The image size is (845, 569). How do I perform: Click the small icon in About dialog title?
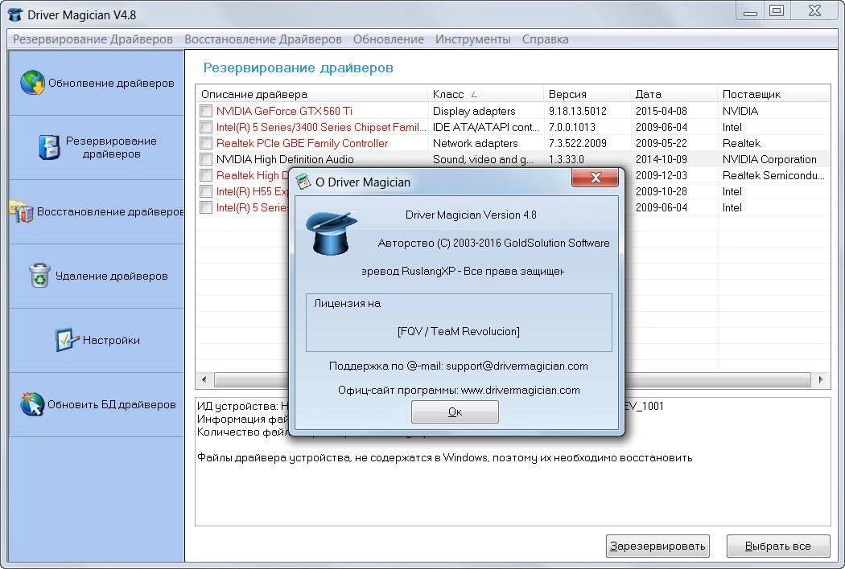pos(303,182)
